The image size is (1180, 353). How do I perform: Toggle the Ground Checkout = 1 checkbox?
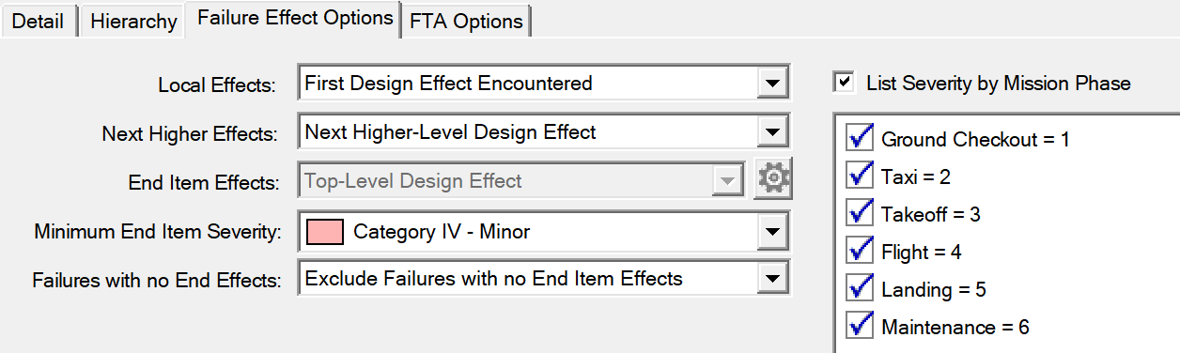click(860, 139)
